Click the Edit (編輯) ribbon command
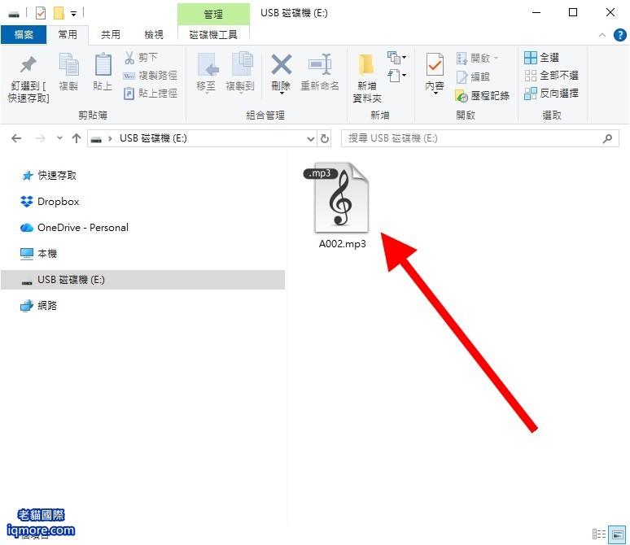Screen dimensions: 630x545 pyautogui.click(x=473, y=76)
